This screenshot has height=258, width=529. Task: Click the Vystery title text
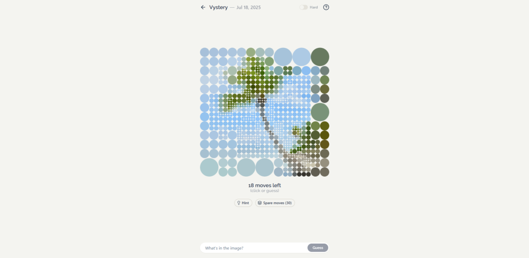click(219, 7)
